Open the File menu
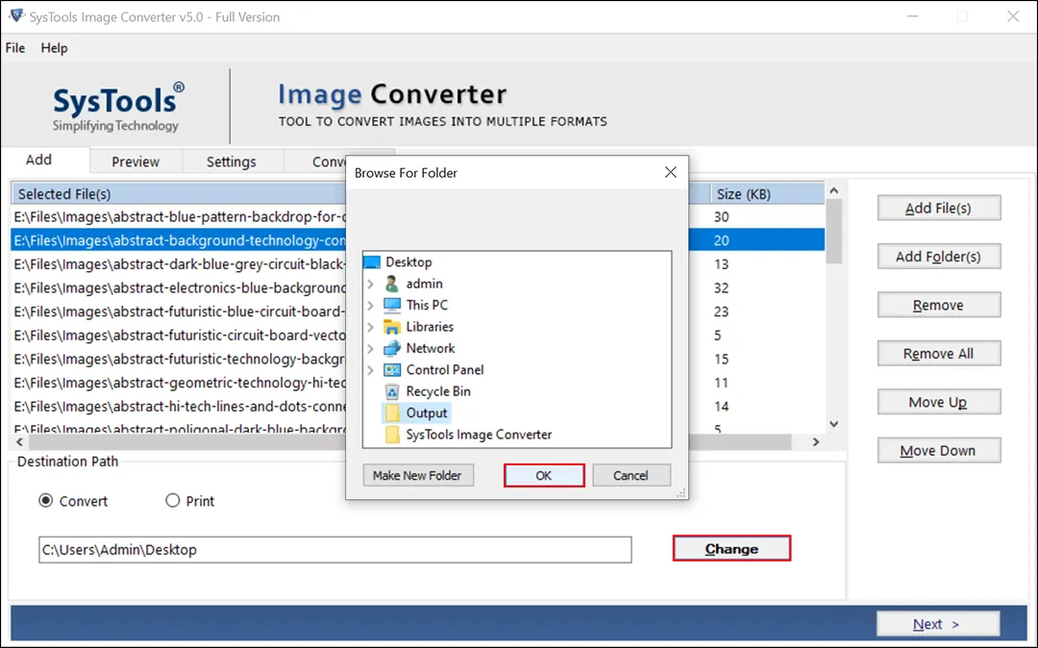1038x648 pixels. point(15,48)
